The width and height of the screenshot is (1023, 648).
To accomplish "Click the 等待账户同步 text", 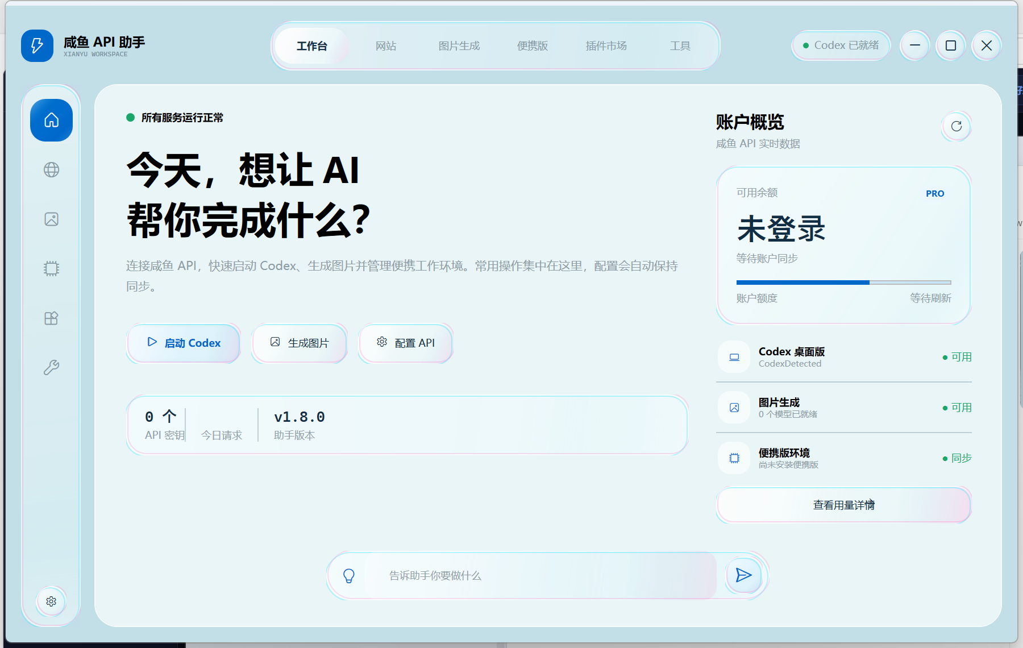I will point(767,259).
